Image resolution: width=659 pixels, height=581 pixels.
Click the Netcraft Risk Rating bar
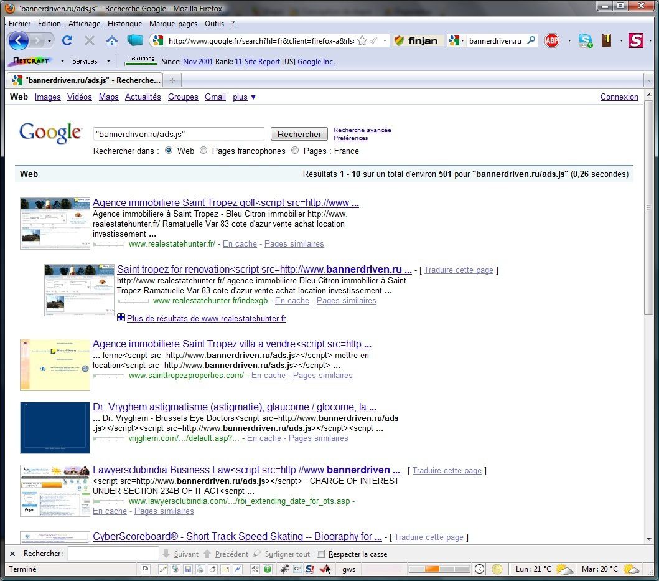[141, 61]
